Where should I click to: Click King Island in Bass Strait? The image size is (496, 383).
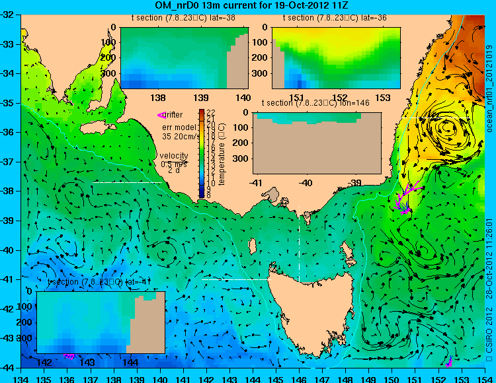252,246
